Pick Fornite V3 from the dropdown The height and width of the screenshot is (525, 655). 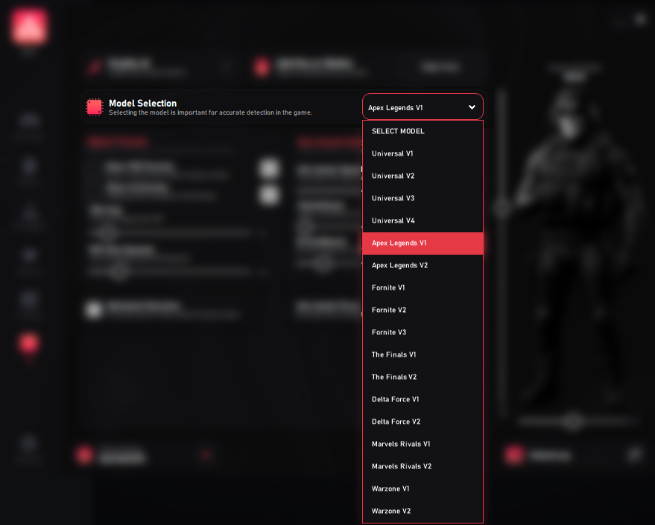pos(423,333)
